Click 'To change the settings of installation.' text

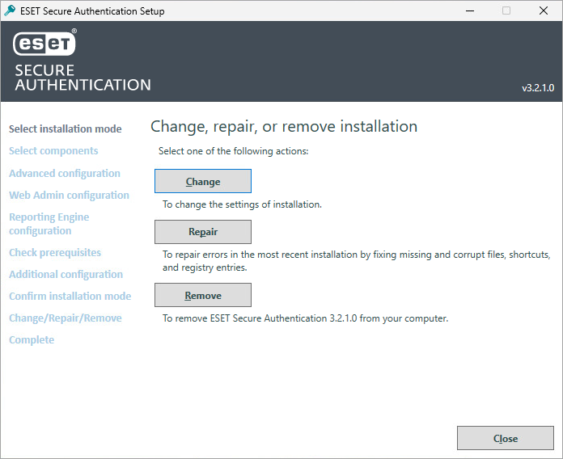pyautogui.click(x=242, y=204)
